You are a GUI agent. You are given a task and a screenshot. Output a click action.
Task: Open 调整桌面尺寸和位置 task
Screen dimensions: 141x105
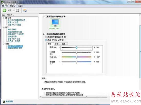coord(16,34)
